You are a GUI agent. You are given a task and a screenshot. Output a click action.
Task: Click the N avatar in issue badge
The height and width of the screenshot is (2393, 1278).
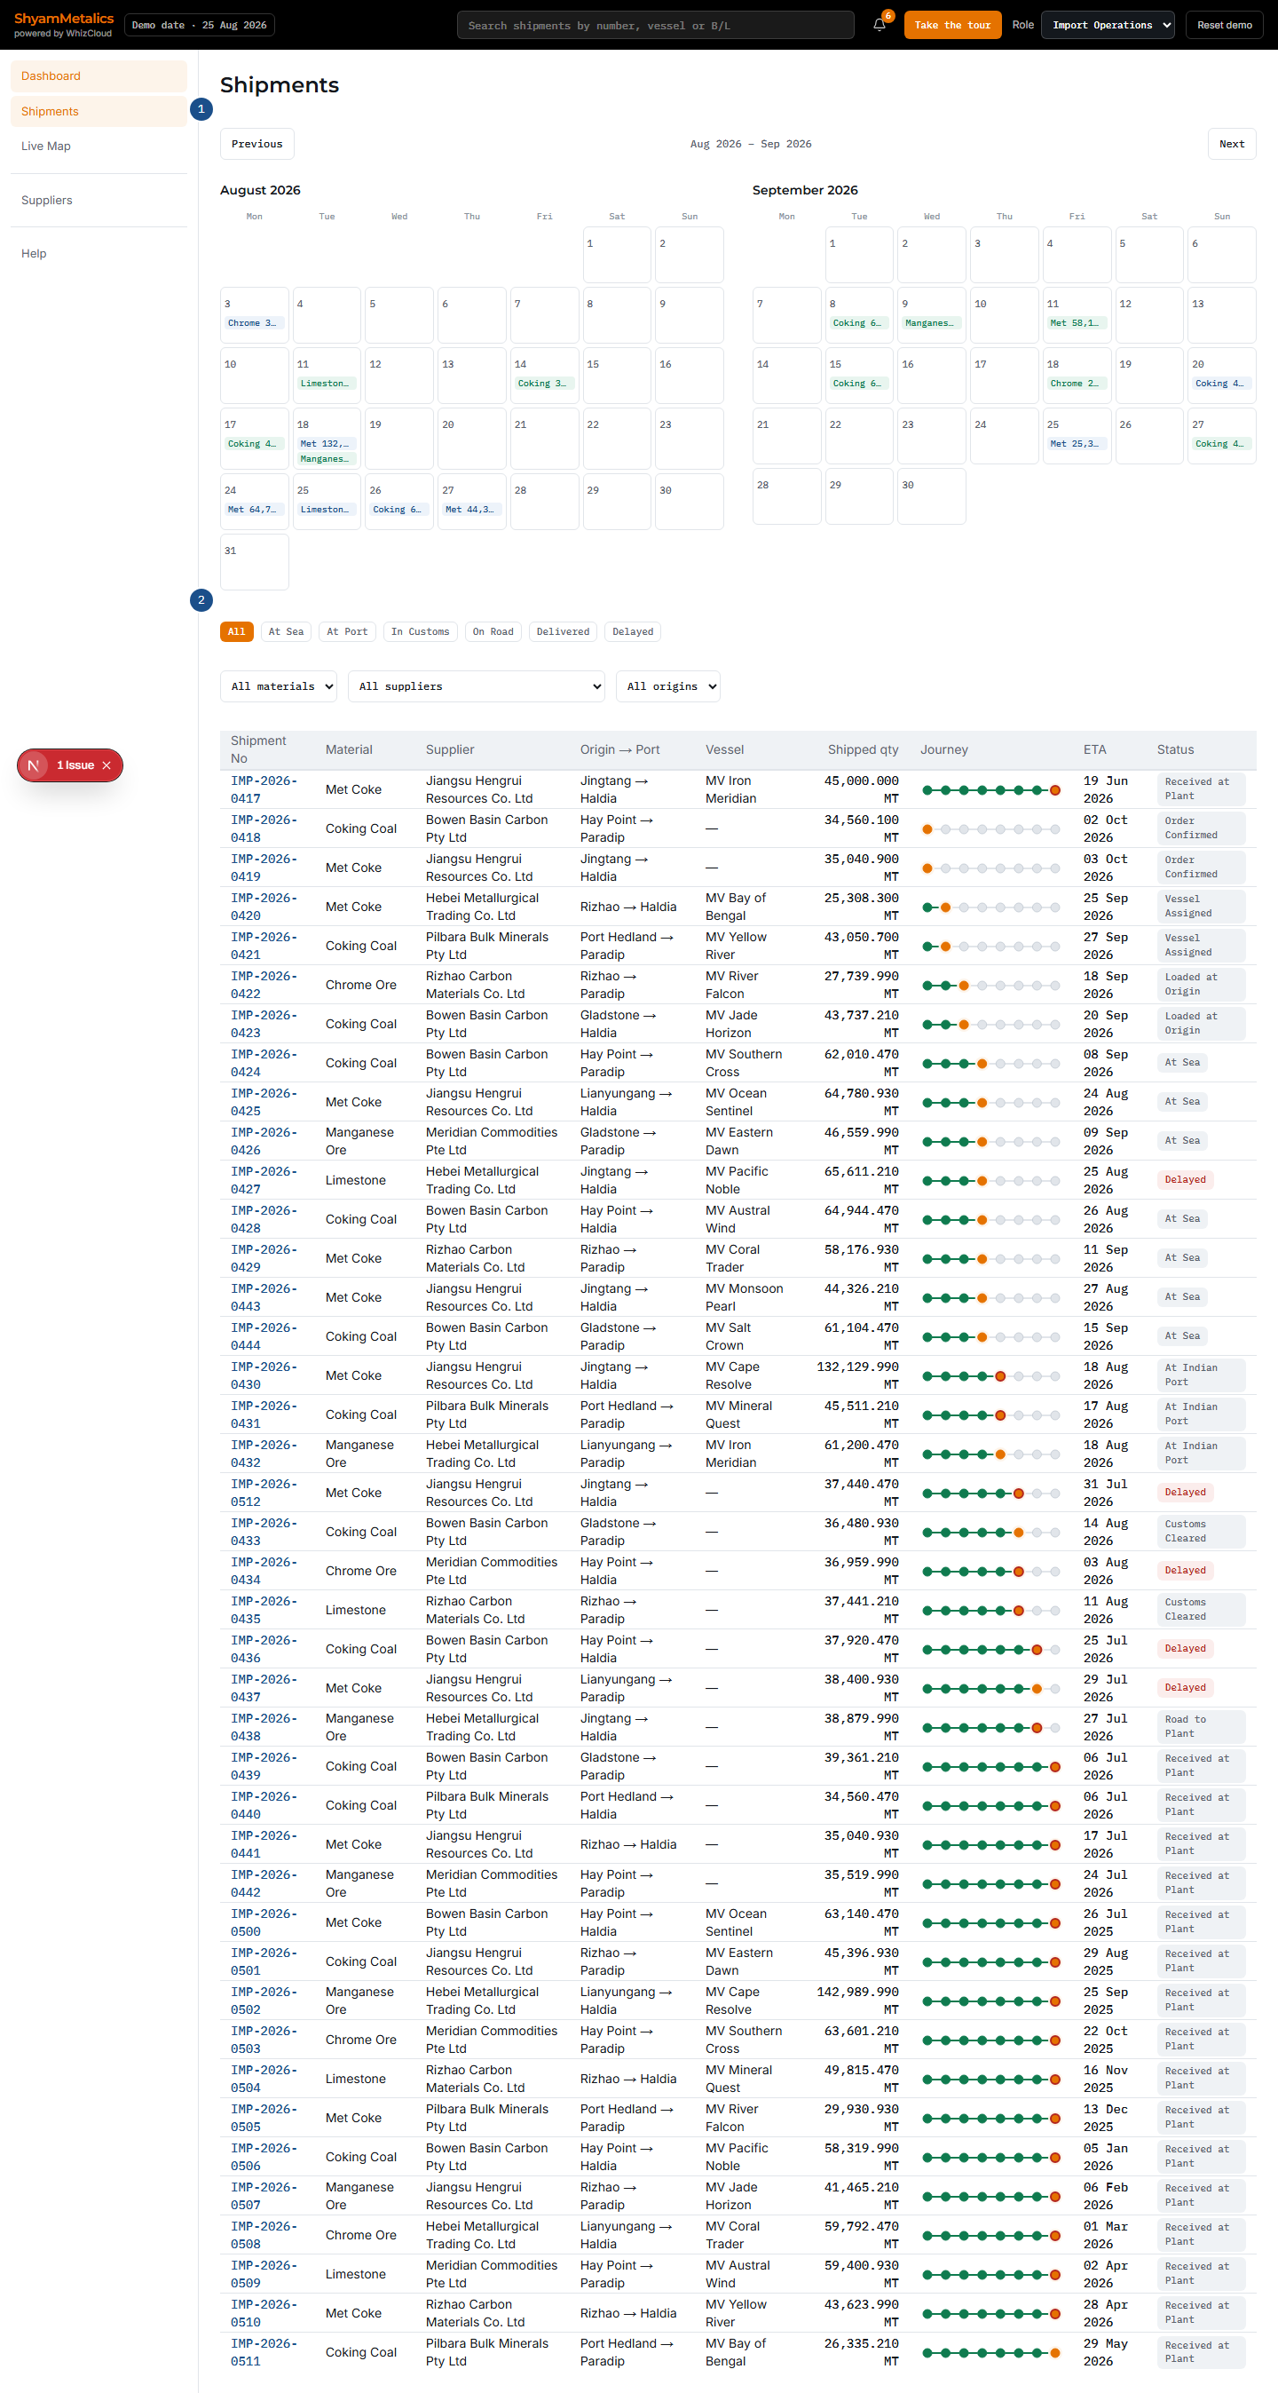click(x=34, y=765)
